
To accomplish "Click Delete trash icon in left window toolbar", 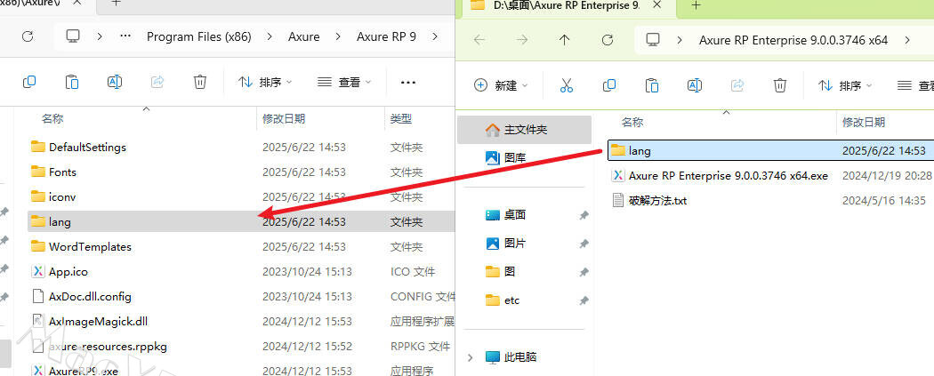I will pyautogui.click(x=200, y=82).
